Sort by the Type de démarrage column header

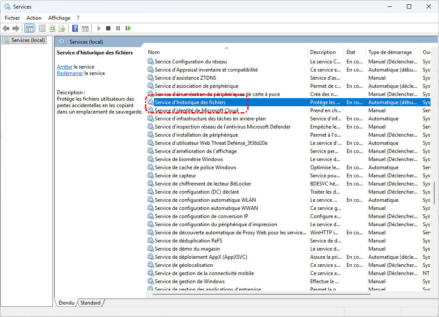pyautogui.click(x=390, y=52)
